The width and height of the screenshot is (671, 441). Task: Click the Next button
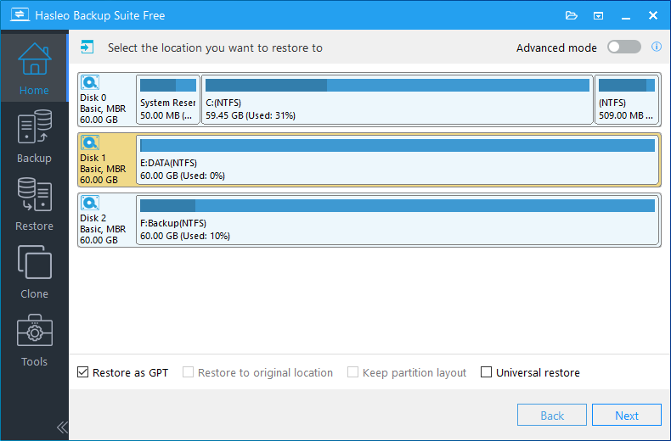coord(626,416)
